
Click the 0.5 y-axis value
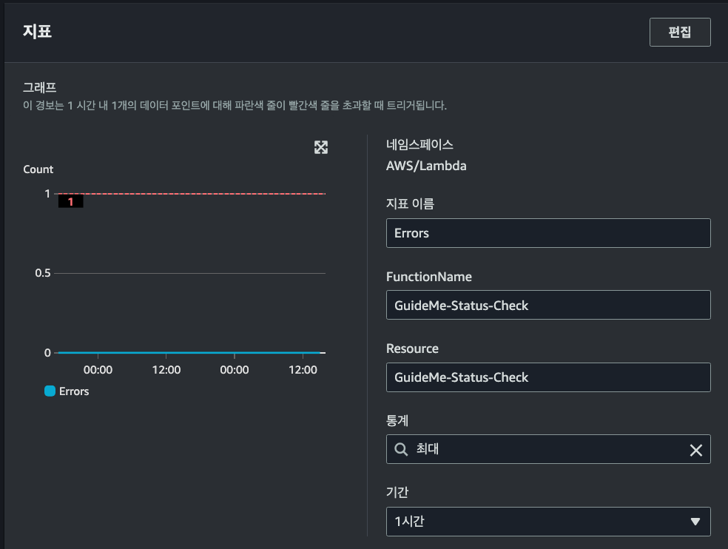click(43, 273)
